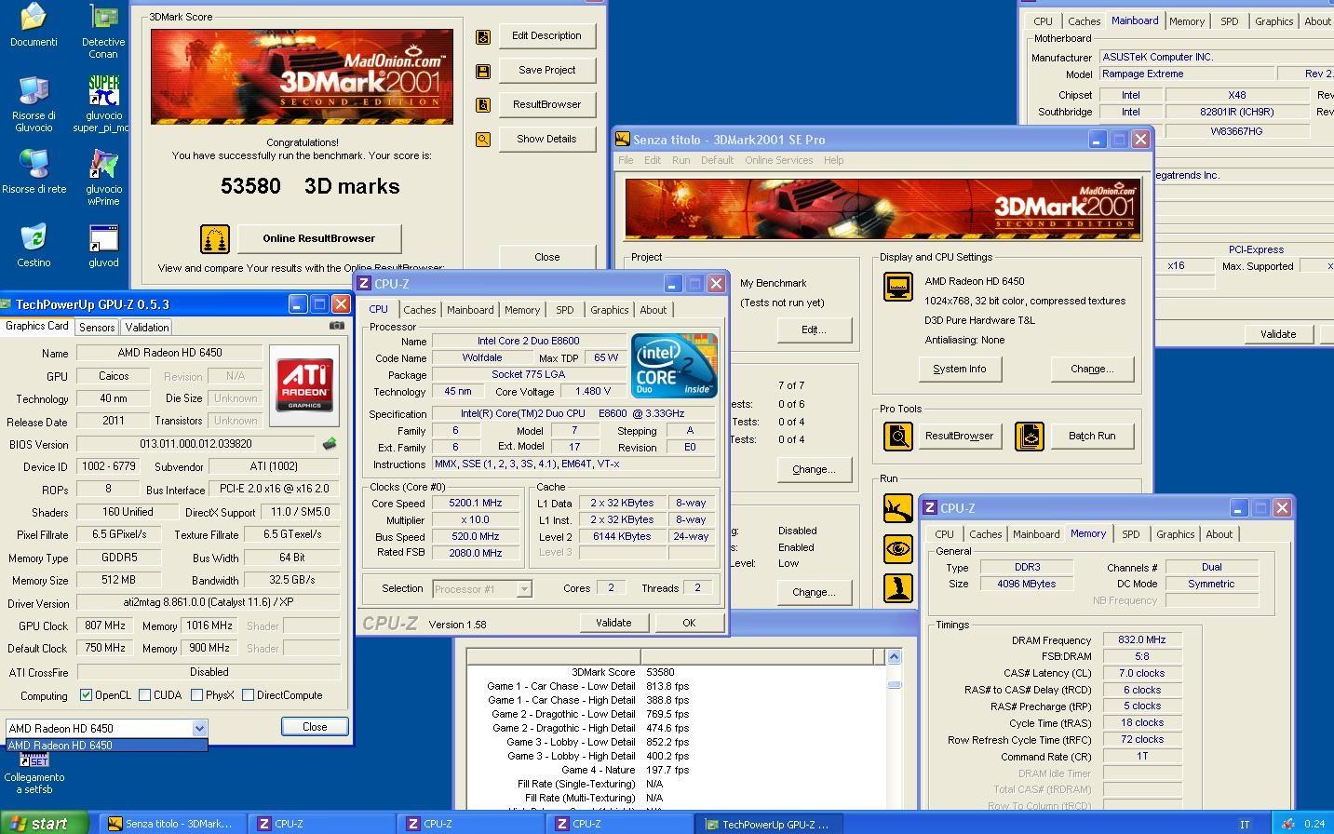Open the GPU selection dropdown in GPU-Z
The height and width of the screenshot is (834, 1334).
pos(198,729)
